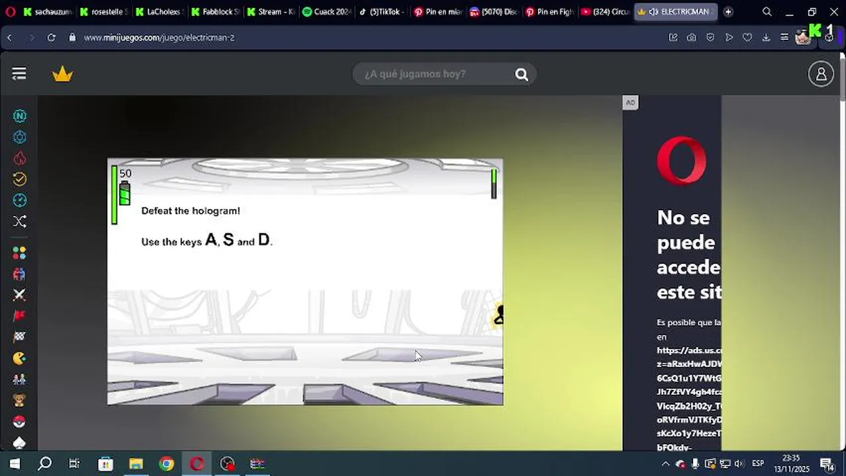Click the ESP language indicator
Image resolution: width=846 pixels, height=476 pixels.
pos(758,463)
